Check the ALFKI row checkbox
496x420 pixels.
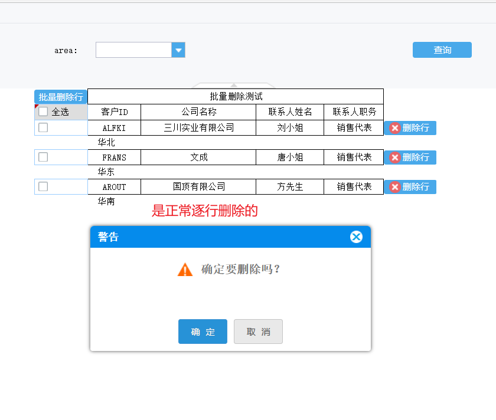[x=43, y=127]
